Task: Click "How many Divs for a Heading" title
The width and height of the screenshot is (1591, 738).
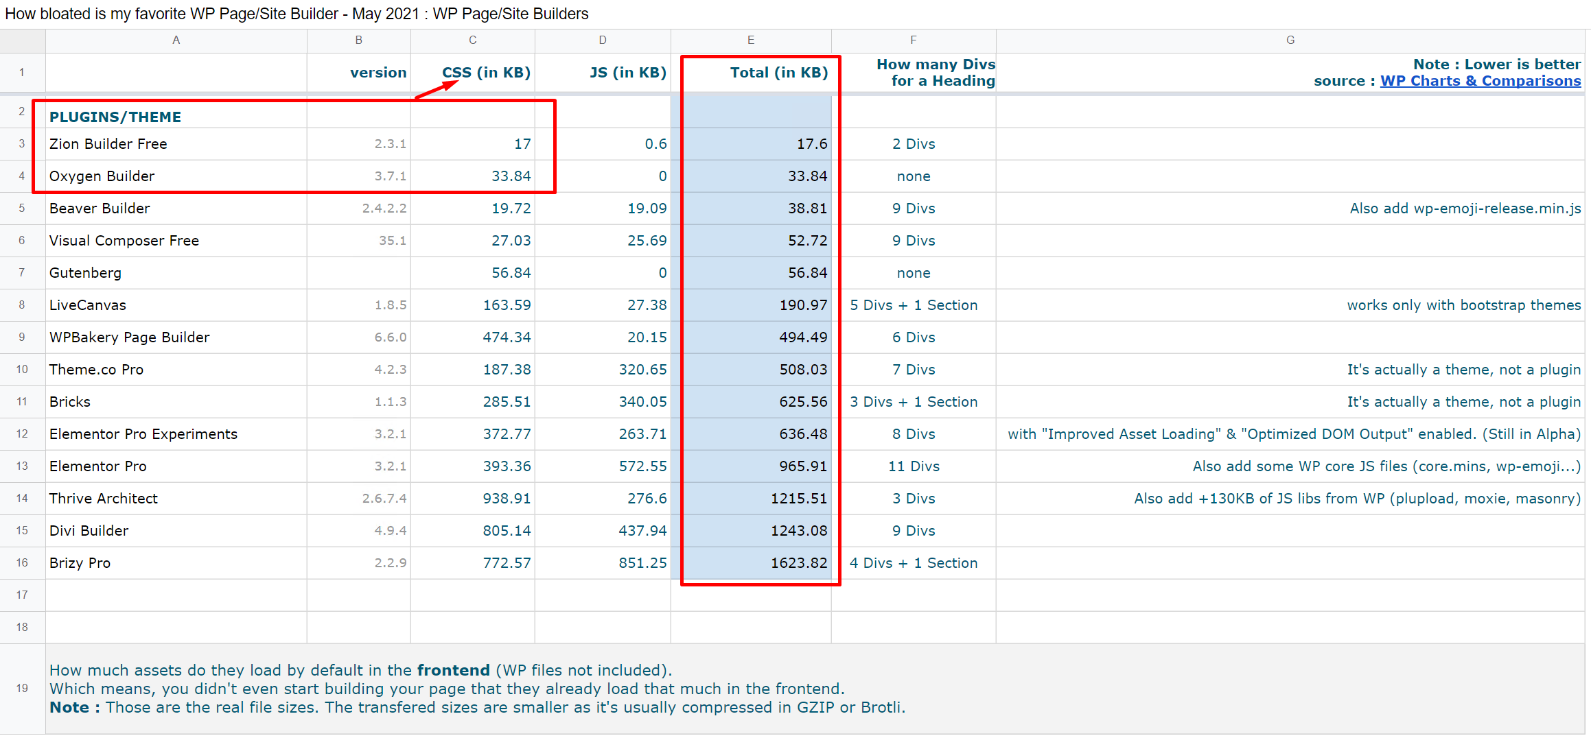Action: 914,73
